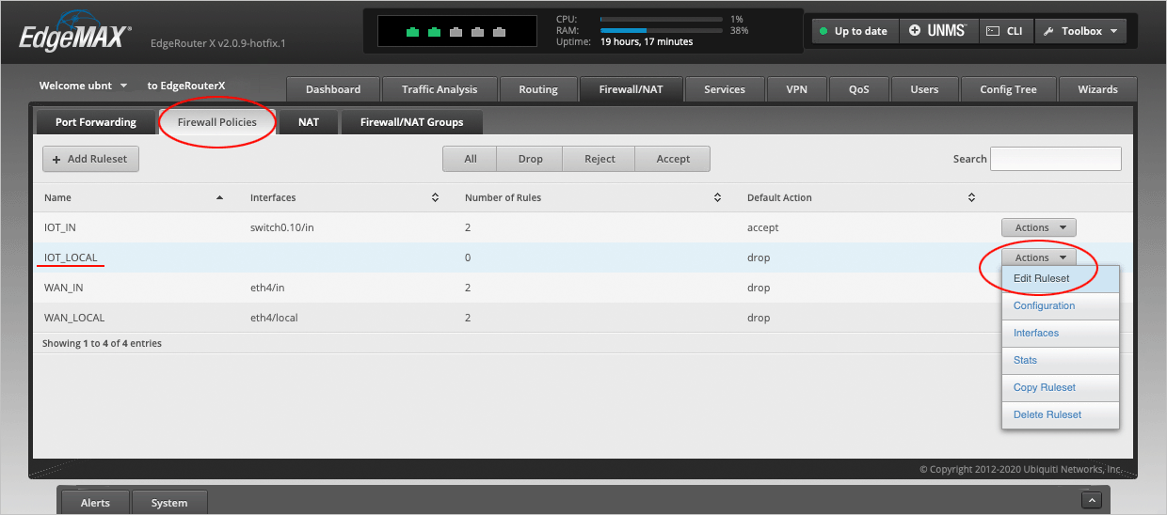Click the last gray port indicator
The height and width of the screenshot is (515, 1167).
499,32
